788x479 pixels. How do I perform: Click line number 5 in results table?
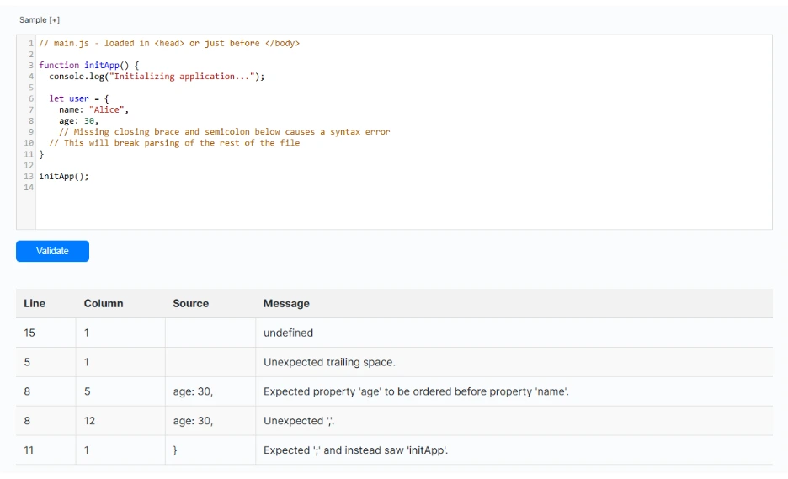pos(27,362)
